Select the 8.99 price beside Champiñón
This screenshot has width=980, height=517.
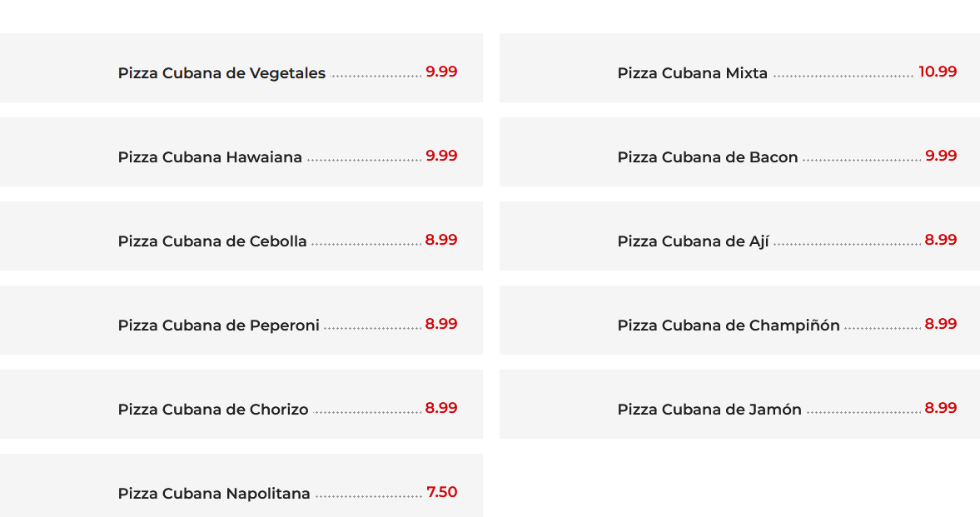(941, 324)
